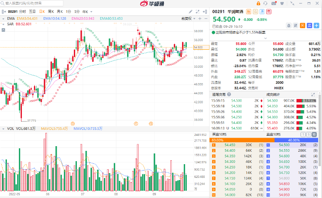Viewport: 322px width, 198px height.
Task: Click the event marker right of the E marker
Action: tap(151, 123)
